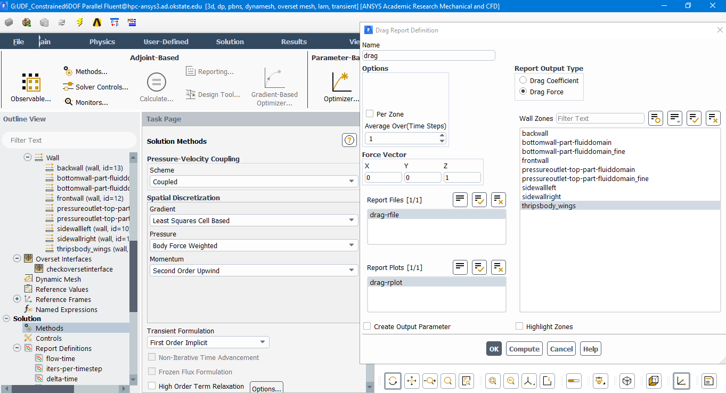Select the four-arrow Pan tool in graphics toolbar

pyautogui.click(x=411, y=381)
